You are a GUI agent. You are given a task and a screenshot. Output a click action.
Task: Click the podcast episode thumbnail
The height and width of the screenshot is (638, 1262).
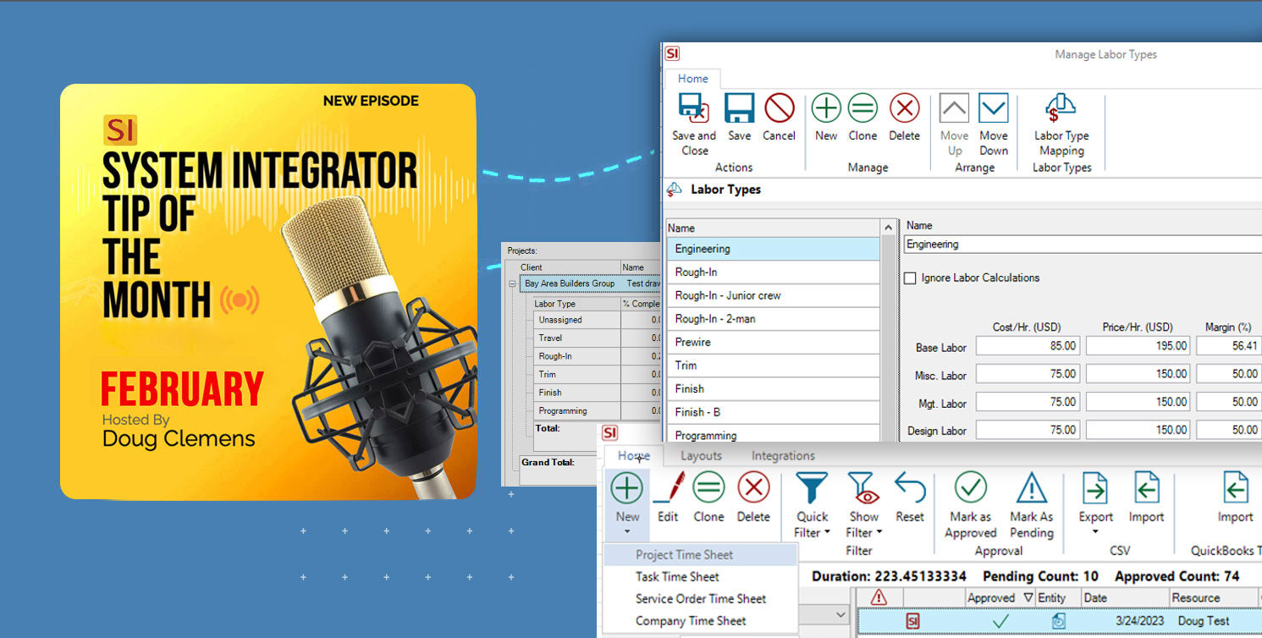267,291
